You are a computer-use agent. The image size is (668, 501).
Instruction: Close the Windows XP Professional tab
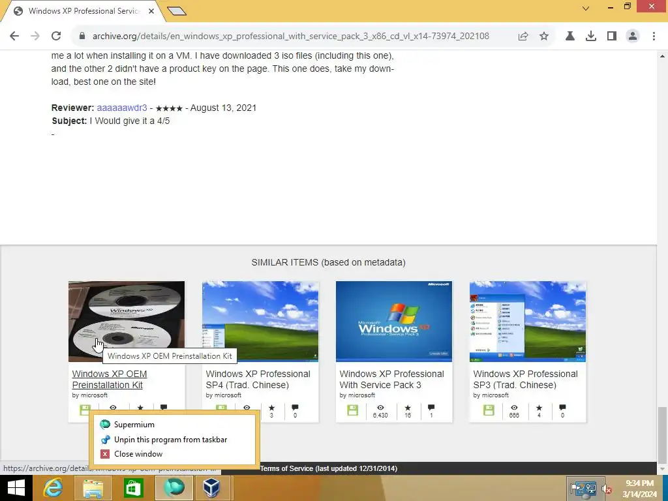[151, 11]
